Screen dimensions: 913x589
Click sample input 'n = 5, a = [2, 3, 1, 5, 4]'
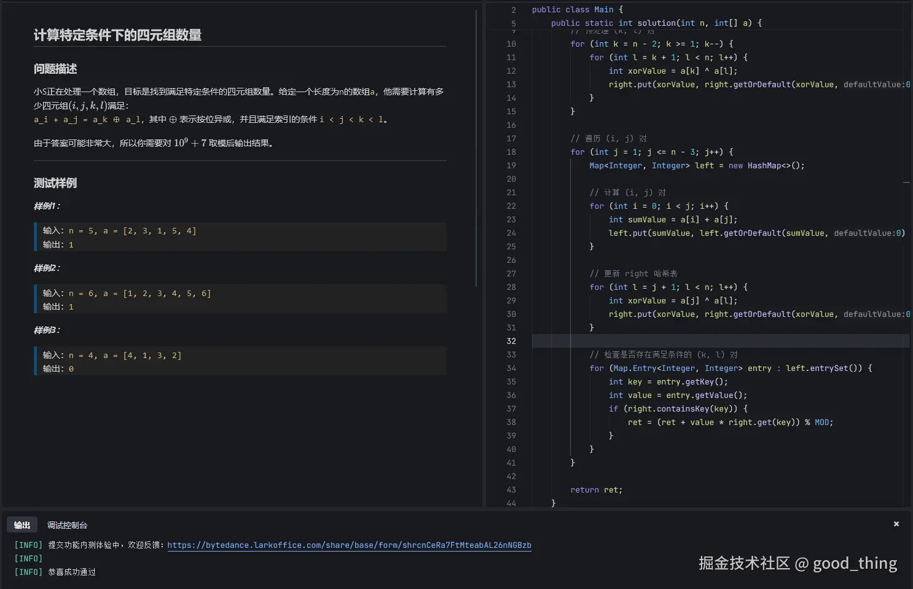(132, 231)
